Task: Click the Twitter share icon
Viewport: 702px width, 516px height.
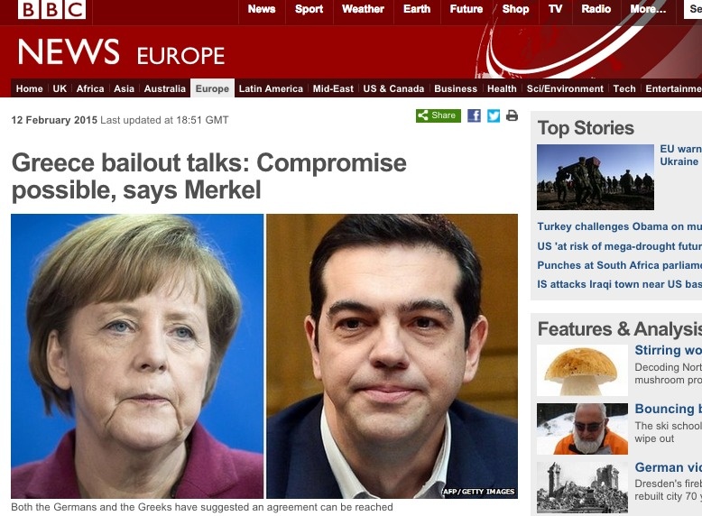Action: [494, 115]
